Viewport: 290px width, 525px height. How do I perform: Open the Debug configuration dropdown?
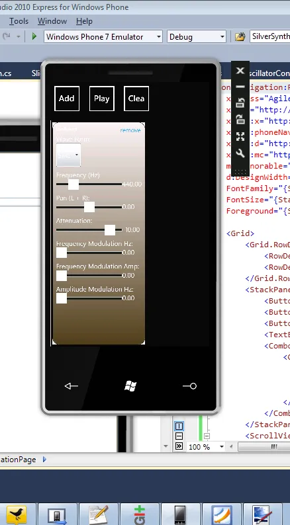pyautogui.click(x=197, y=37)
